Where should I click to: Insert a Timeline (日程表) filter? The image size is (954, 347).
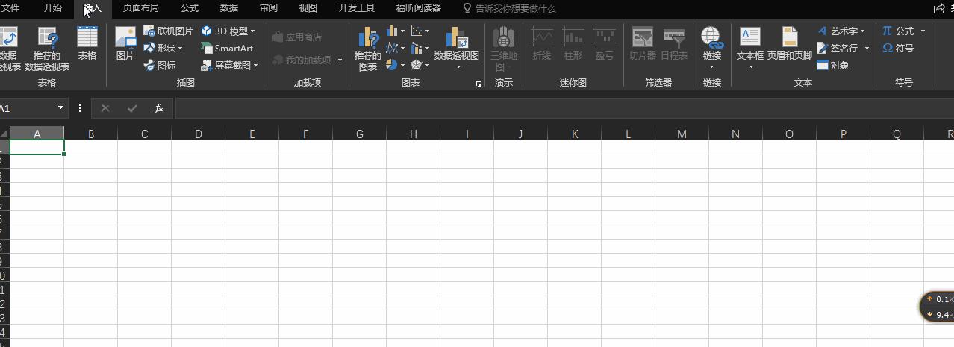(674, 43)
